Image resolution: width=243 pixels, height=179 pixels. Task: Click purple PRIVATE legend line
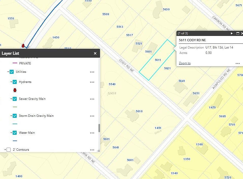[x=15, y=63]
